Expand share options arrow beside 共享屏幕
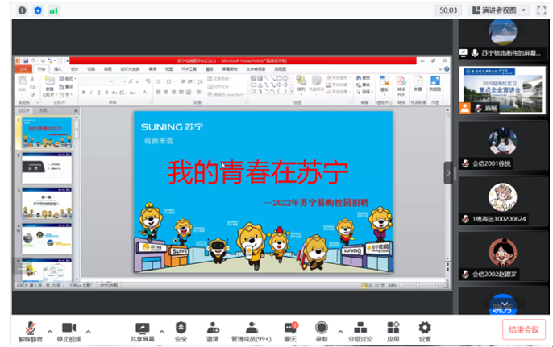The image size is (553, 347). (x=162, y=330)
